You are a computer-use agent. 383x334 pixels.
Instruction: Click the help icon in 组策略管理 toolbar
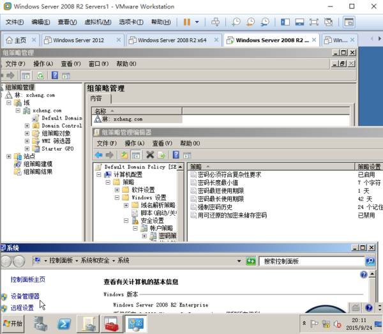coord(55,75)
